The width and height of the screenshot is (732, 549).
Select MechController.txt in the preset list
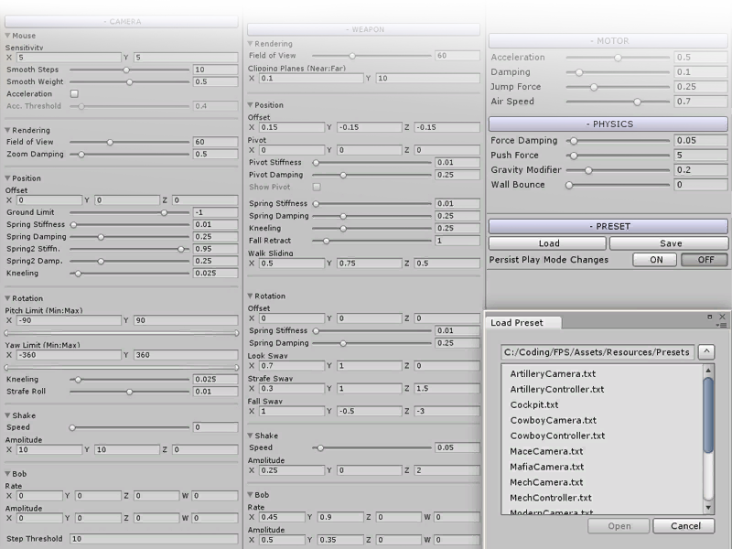click(x=551, y=498)
